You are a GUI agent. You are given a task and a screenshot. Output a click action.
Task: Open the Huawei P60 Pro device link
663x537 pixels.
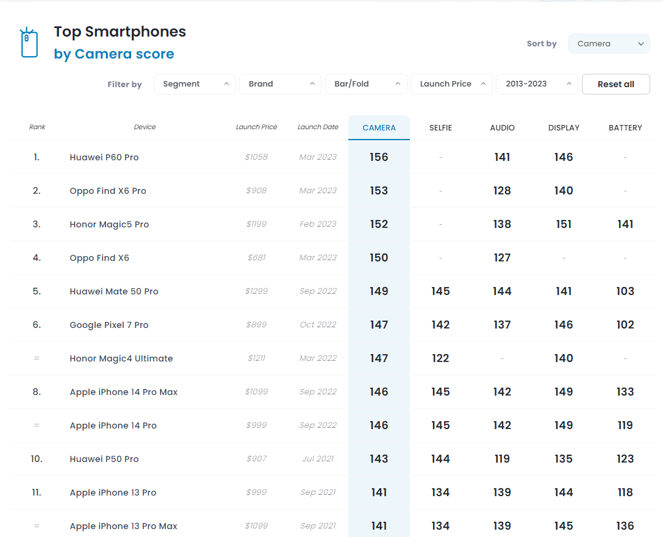104,157
